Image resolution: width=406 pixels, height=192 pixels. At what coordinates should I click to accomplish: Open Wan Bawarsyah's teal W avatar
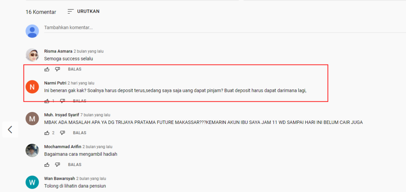point(32,182)
